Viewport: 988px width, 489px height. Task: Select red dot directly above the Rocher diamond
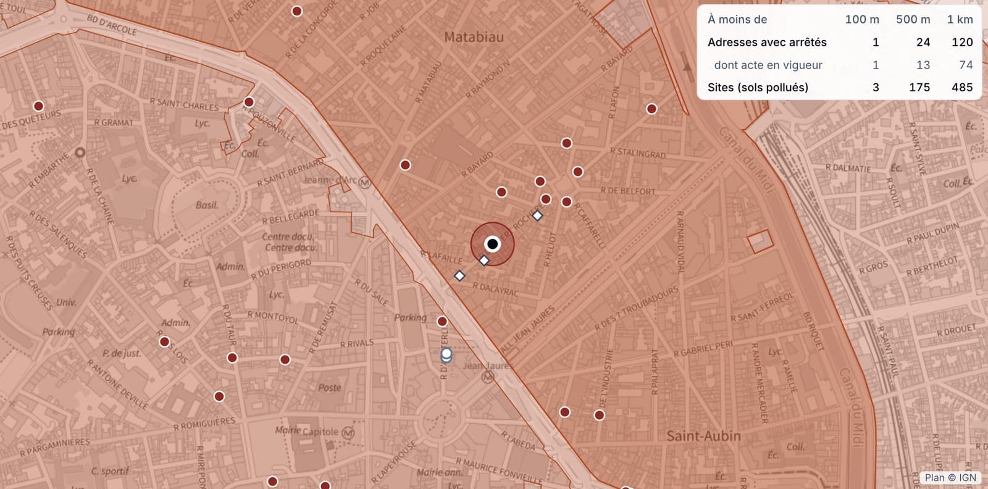pyautogui.click(x=546, y=199)
